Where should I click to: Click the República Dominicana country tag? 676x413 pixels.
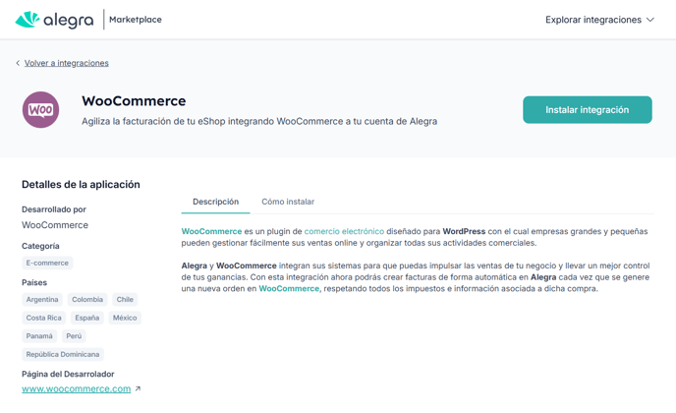tap(63, 354)
